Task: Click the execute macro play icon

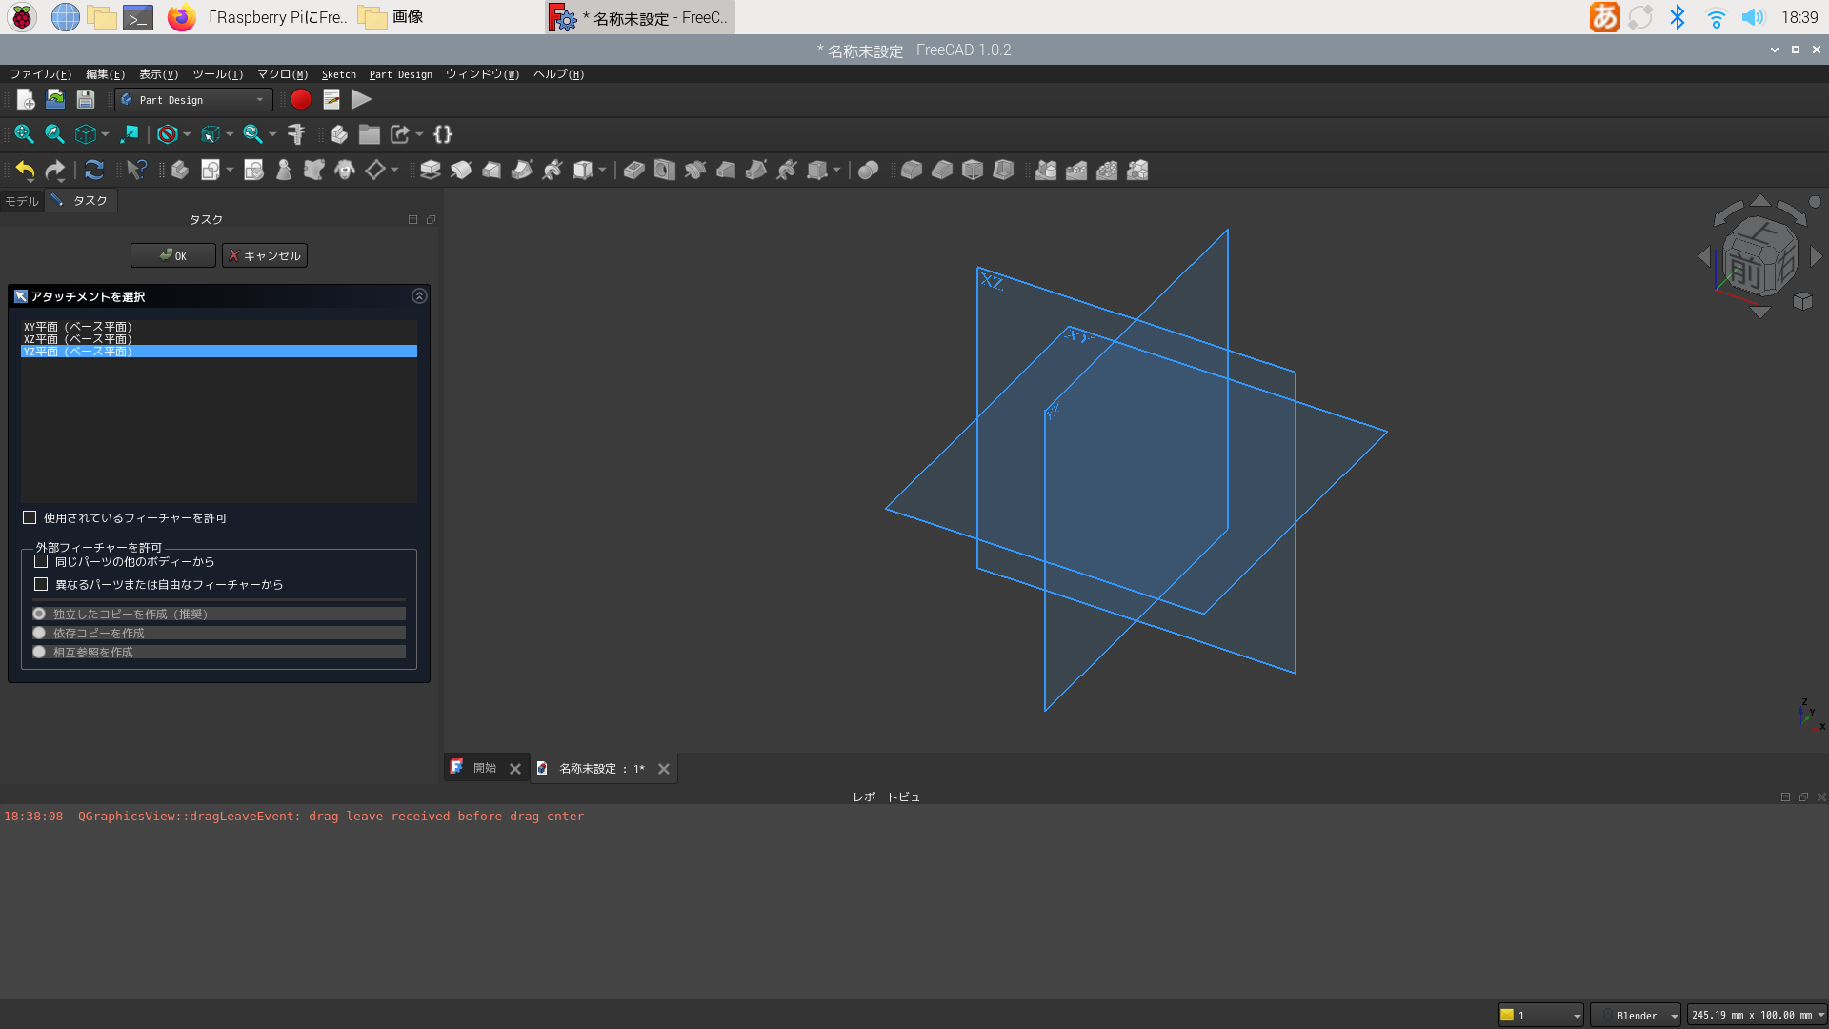Action: pyautogui.click(x=361, y=99)
